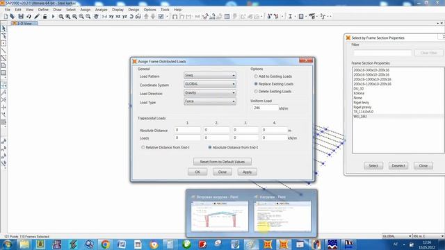445x250 pixels.
Task: Click the I-section frame properties toolbar icon
Action: click(290, 17)
